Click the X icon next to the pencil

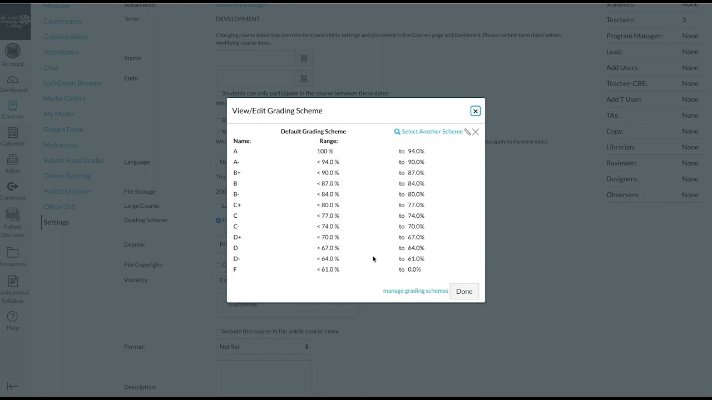476,132
